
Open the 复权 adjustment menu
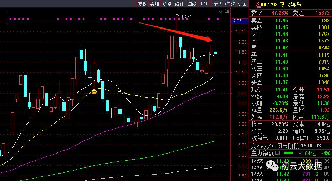[x=142, y=4]
